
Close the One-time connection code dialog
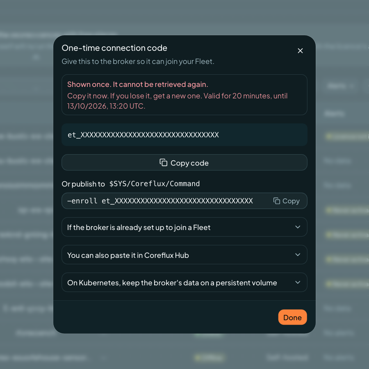tap(300, 51)
